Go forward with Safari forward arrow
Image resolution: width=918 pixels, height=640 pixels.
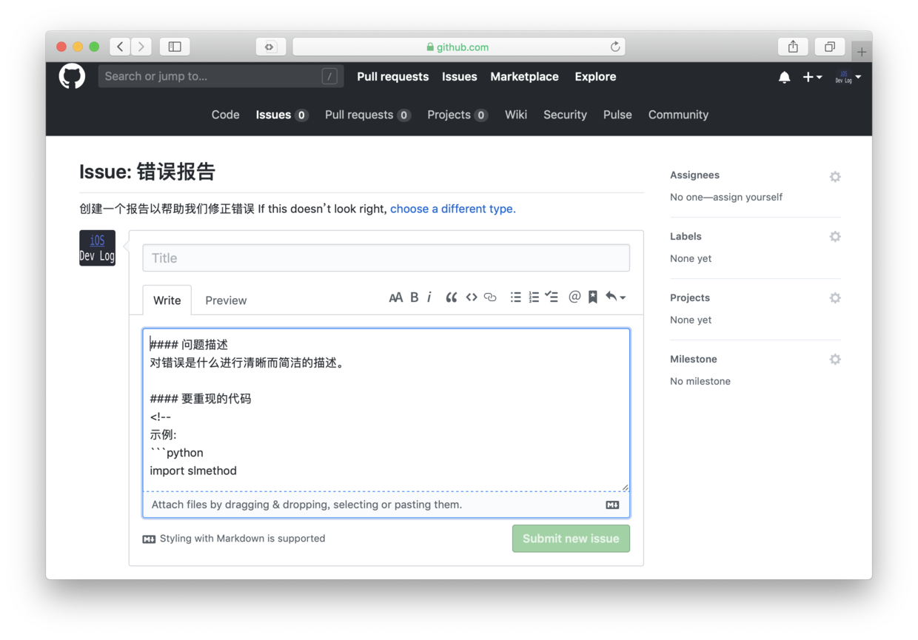(x=141, y=47)
